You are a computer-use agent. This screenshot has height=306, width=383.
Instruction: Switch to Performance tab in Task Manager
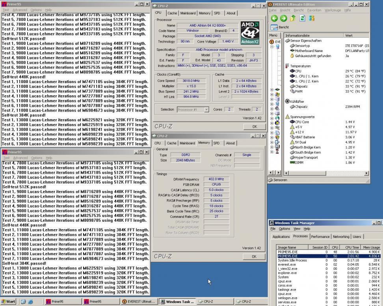point(320,237)
